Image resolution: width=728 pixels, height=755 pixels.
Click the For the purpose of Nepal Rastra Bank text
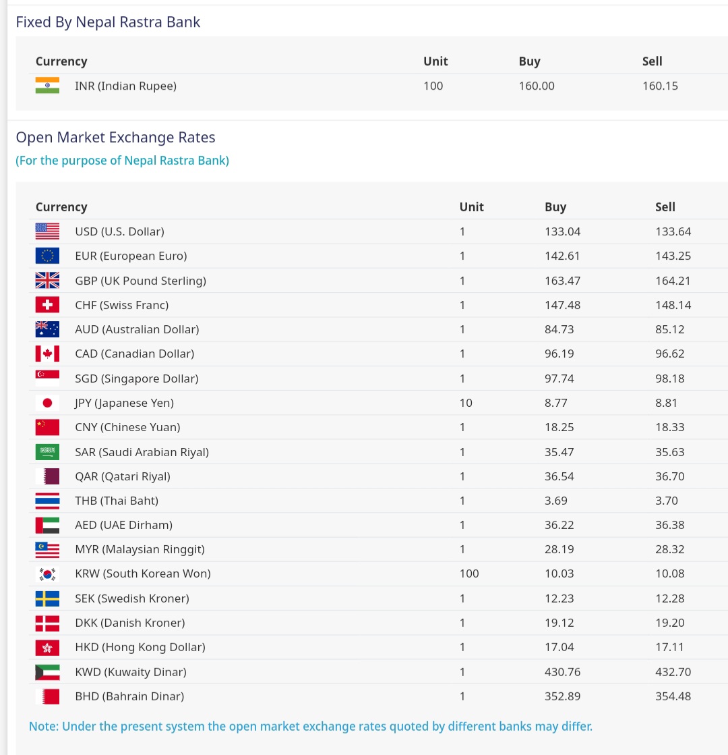(122, 161)
